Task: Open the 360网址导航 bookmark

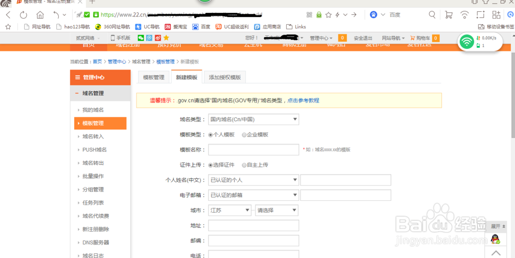Action: point(112,27)
